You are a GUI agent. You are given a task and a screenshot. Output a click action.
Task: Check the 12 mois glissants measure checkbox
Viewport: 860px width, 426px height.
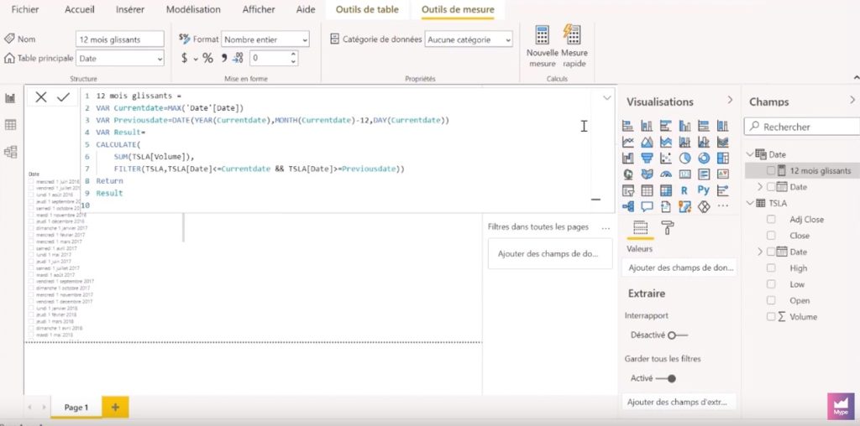tap(771, 171)
